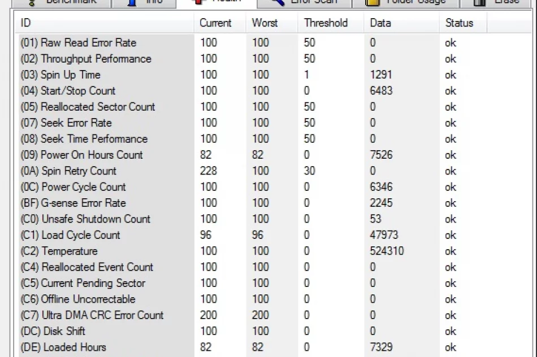Image resolution: width=537 pixels, height=357 pixels.
Task: Select the Reallocated Sector Count attribute
Action: pos(87,107)
